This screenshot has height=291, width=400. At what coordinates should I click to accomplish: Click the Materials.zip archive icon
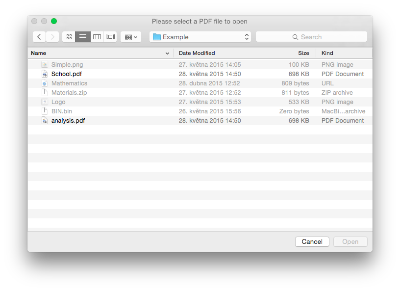[x=44, y=92]
